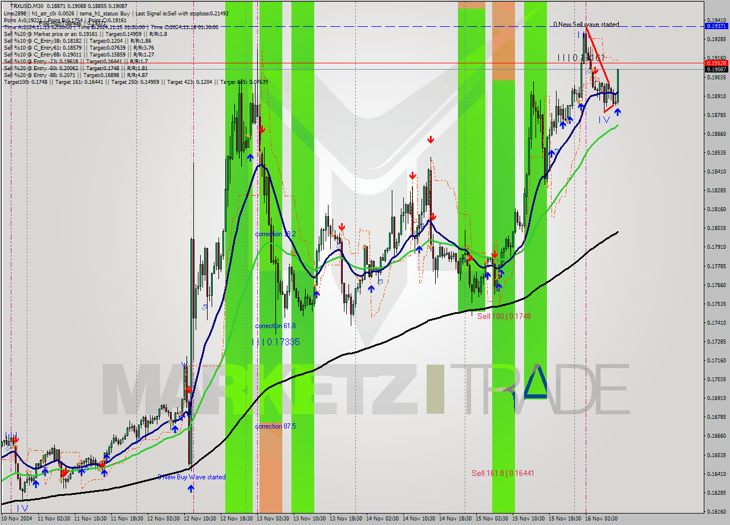The image size is (730, 525).
Task: Click the '14 Nov 02:30' time axis label
Action: [383, 519]
